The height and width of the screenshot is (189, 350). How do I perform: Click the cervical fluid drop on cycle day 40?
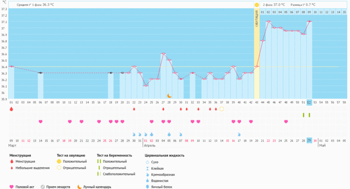point(239,135)
